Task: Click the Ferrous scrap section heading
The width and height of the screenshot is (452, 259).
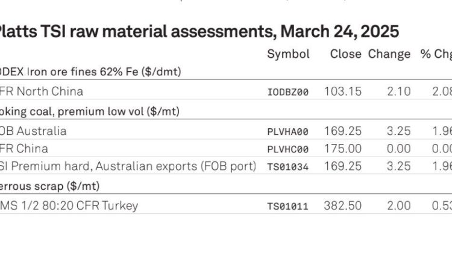Action: [x=49, y=186]
